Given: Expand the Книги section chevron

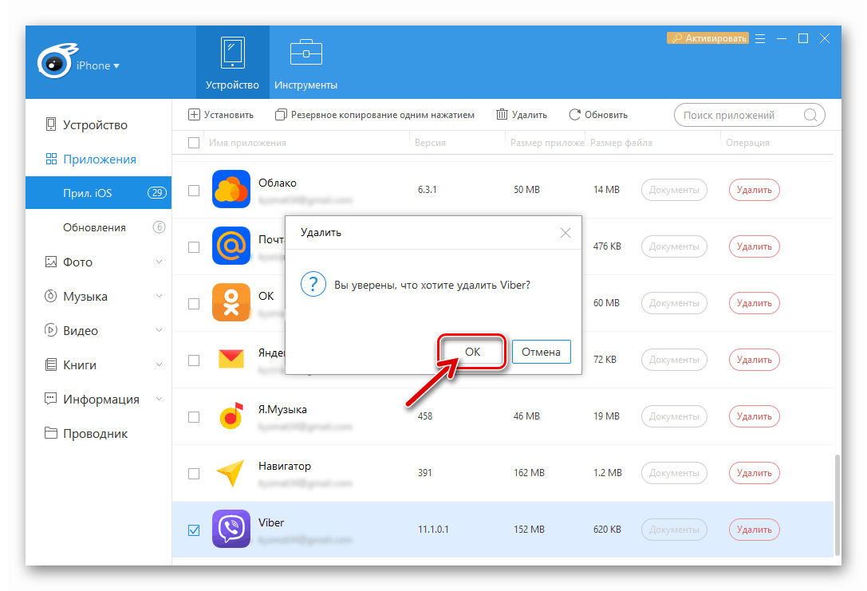Looking at the screenshot, I should 159,364.
